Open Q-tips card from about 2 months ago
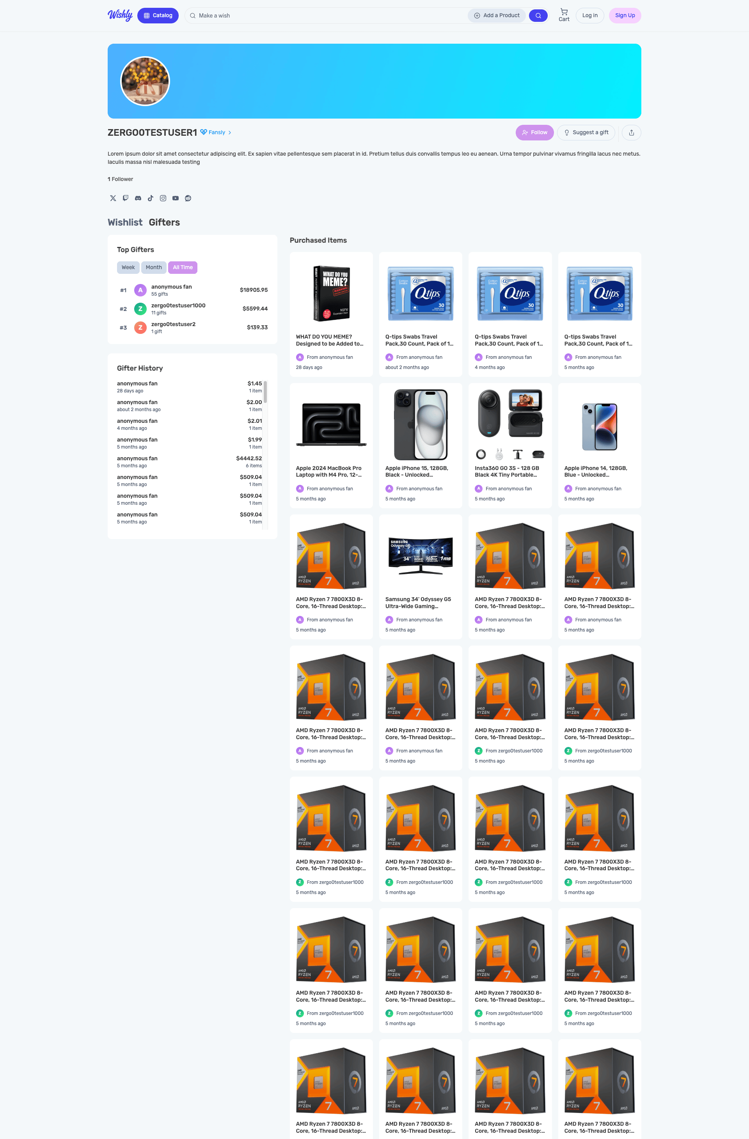Image resolution: width=749 pixels, height=1139 pixels. point(421,314)
